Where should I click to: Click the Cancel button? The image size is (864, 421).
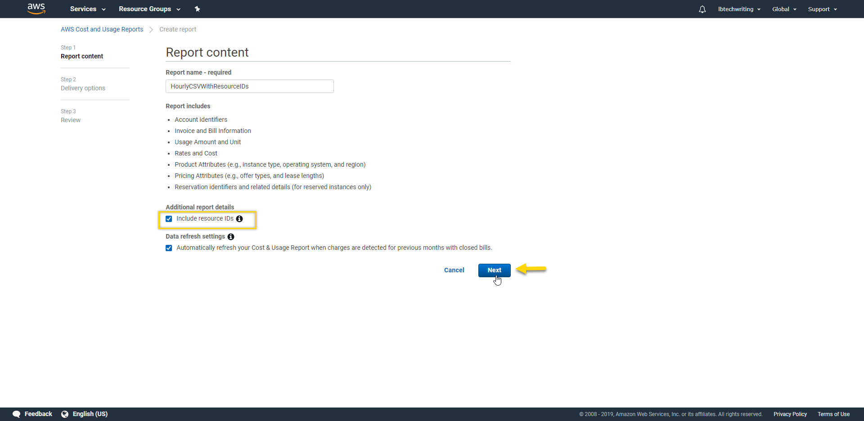(x=454, y=270)
